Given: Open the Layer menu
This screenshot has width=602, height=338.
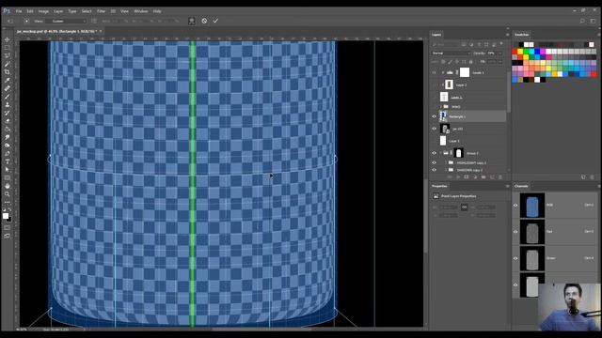Looking at the screenshot, I should click(58, 11).
